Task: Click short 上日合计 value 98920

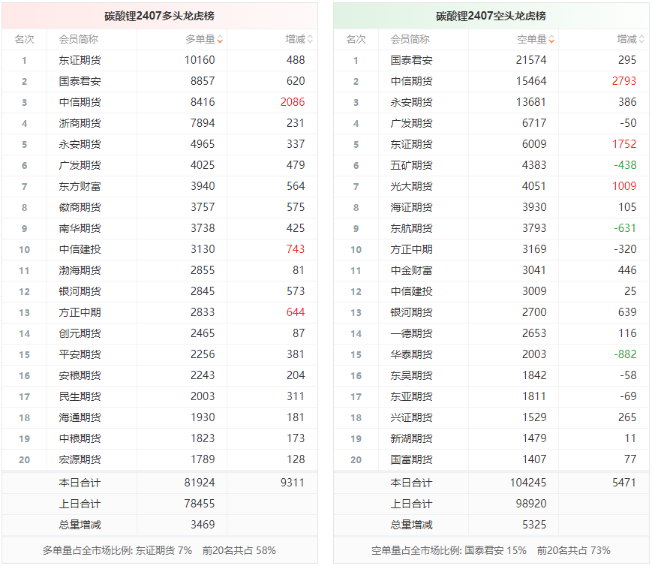Action: pos(531,504)
